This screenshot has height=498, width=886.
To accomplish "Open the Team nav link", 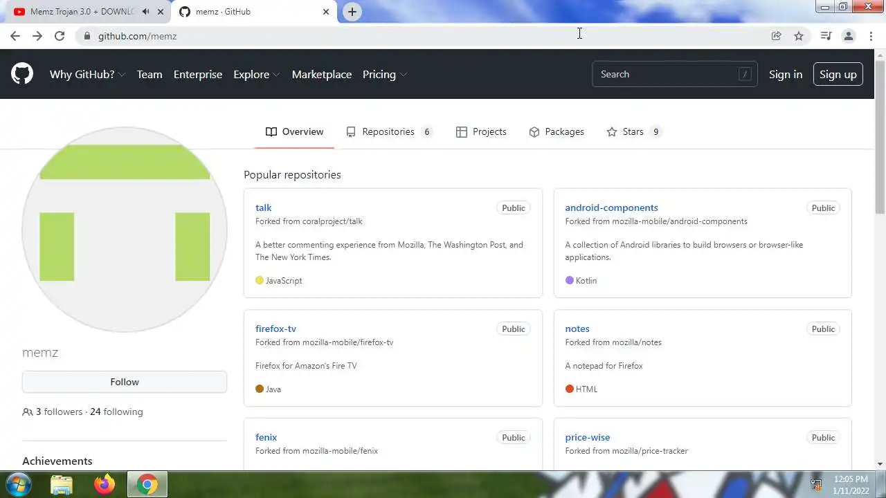I will click(150, 74).
